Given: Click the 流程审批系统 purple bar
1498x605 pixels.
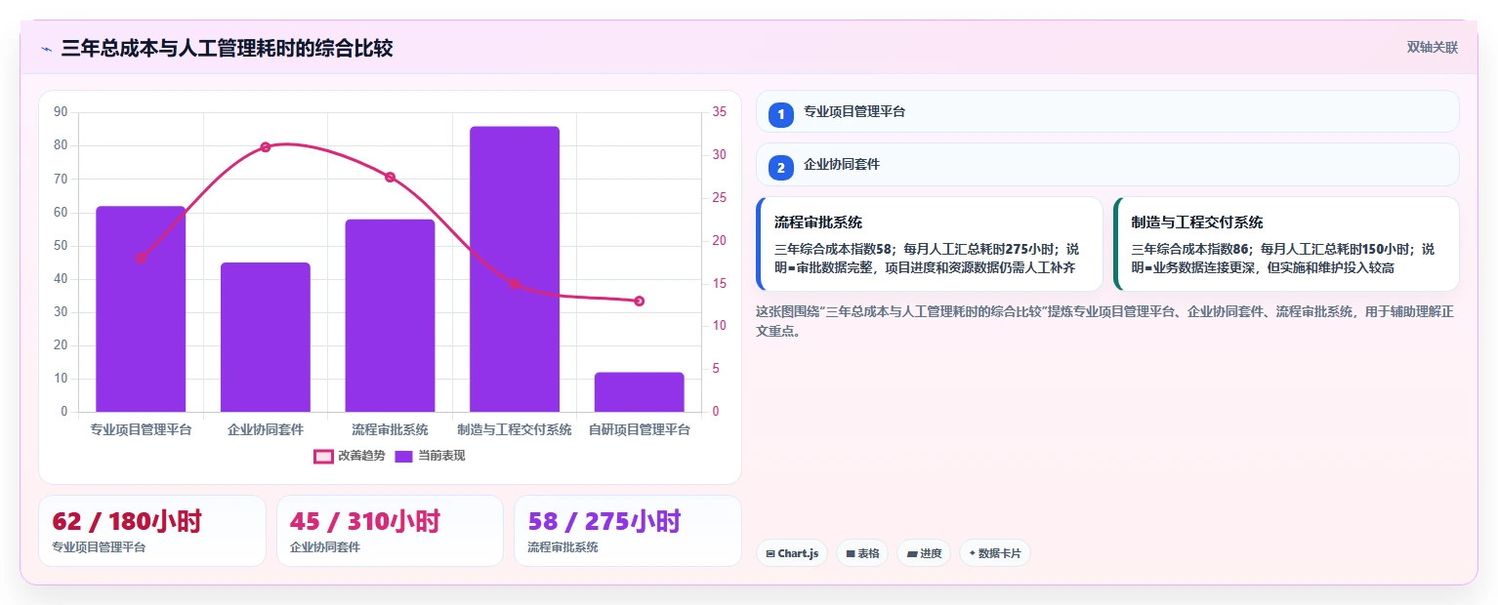Looking at the screenshot, I should (x=390, y=315).
